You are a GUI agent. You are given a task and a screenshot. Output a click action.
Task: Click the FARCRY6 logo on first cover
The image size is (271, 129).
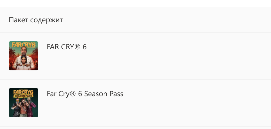point(24,45)
